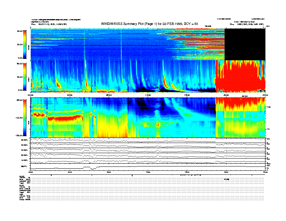Click the 00:00 label below the RAD1 spectrogram

click(x=30, y=95)
